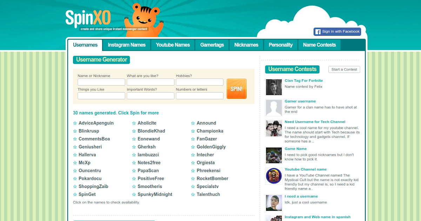Click the star next to RocketBomber

(x=193, y=179)
